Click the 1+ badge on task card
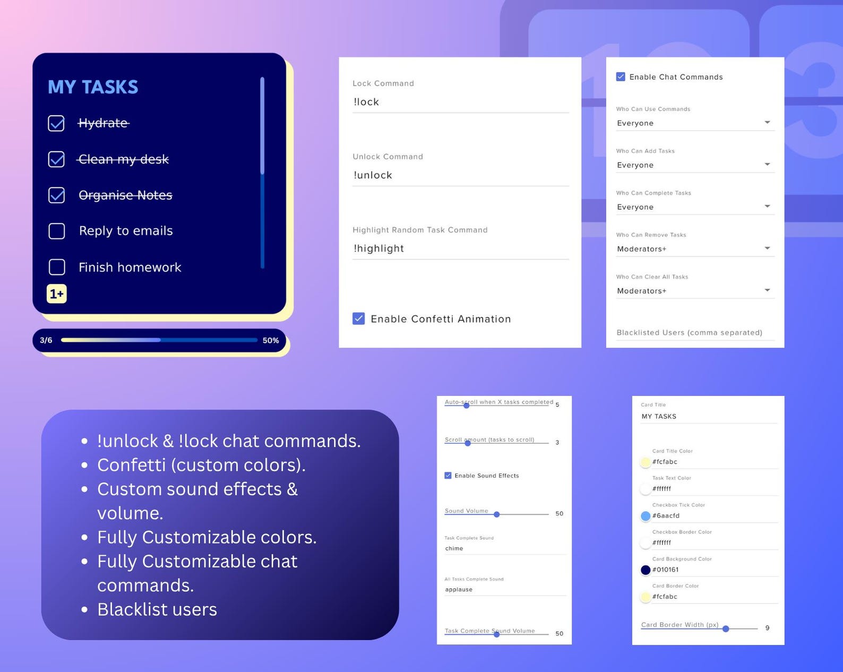 [57, 294]
